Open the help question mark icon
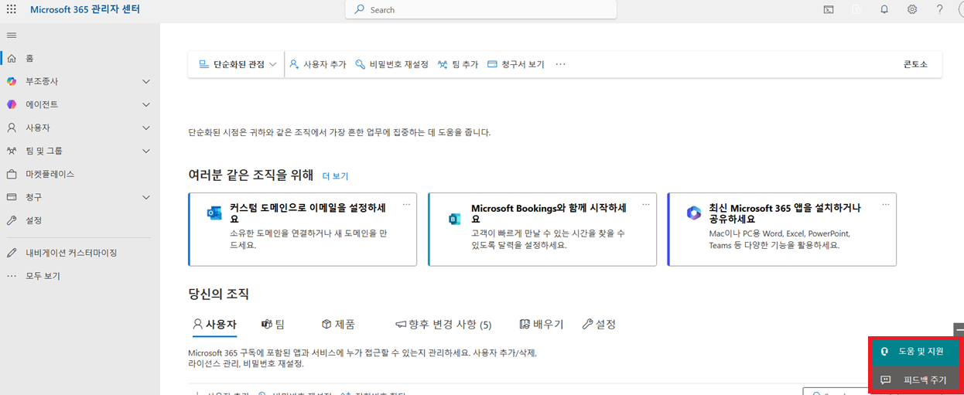Viewport: 964px width, 395px height. (x=940, y=9)
